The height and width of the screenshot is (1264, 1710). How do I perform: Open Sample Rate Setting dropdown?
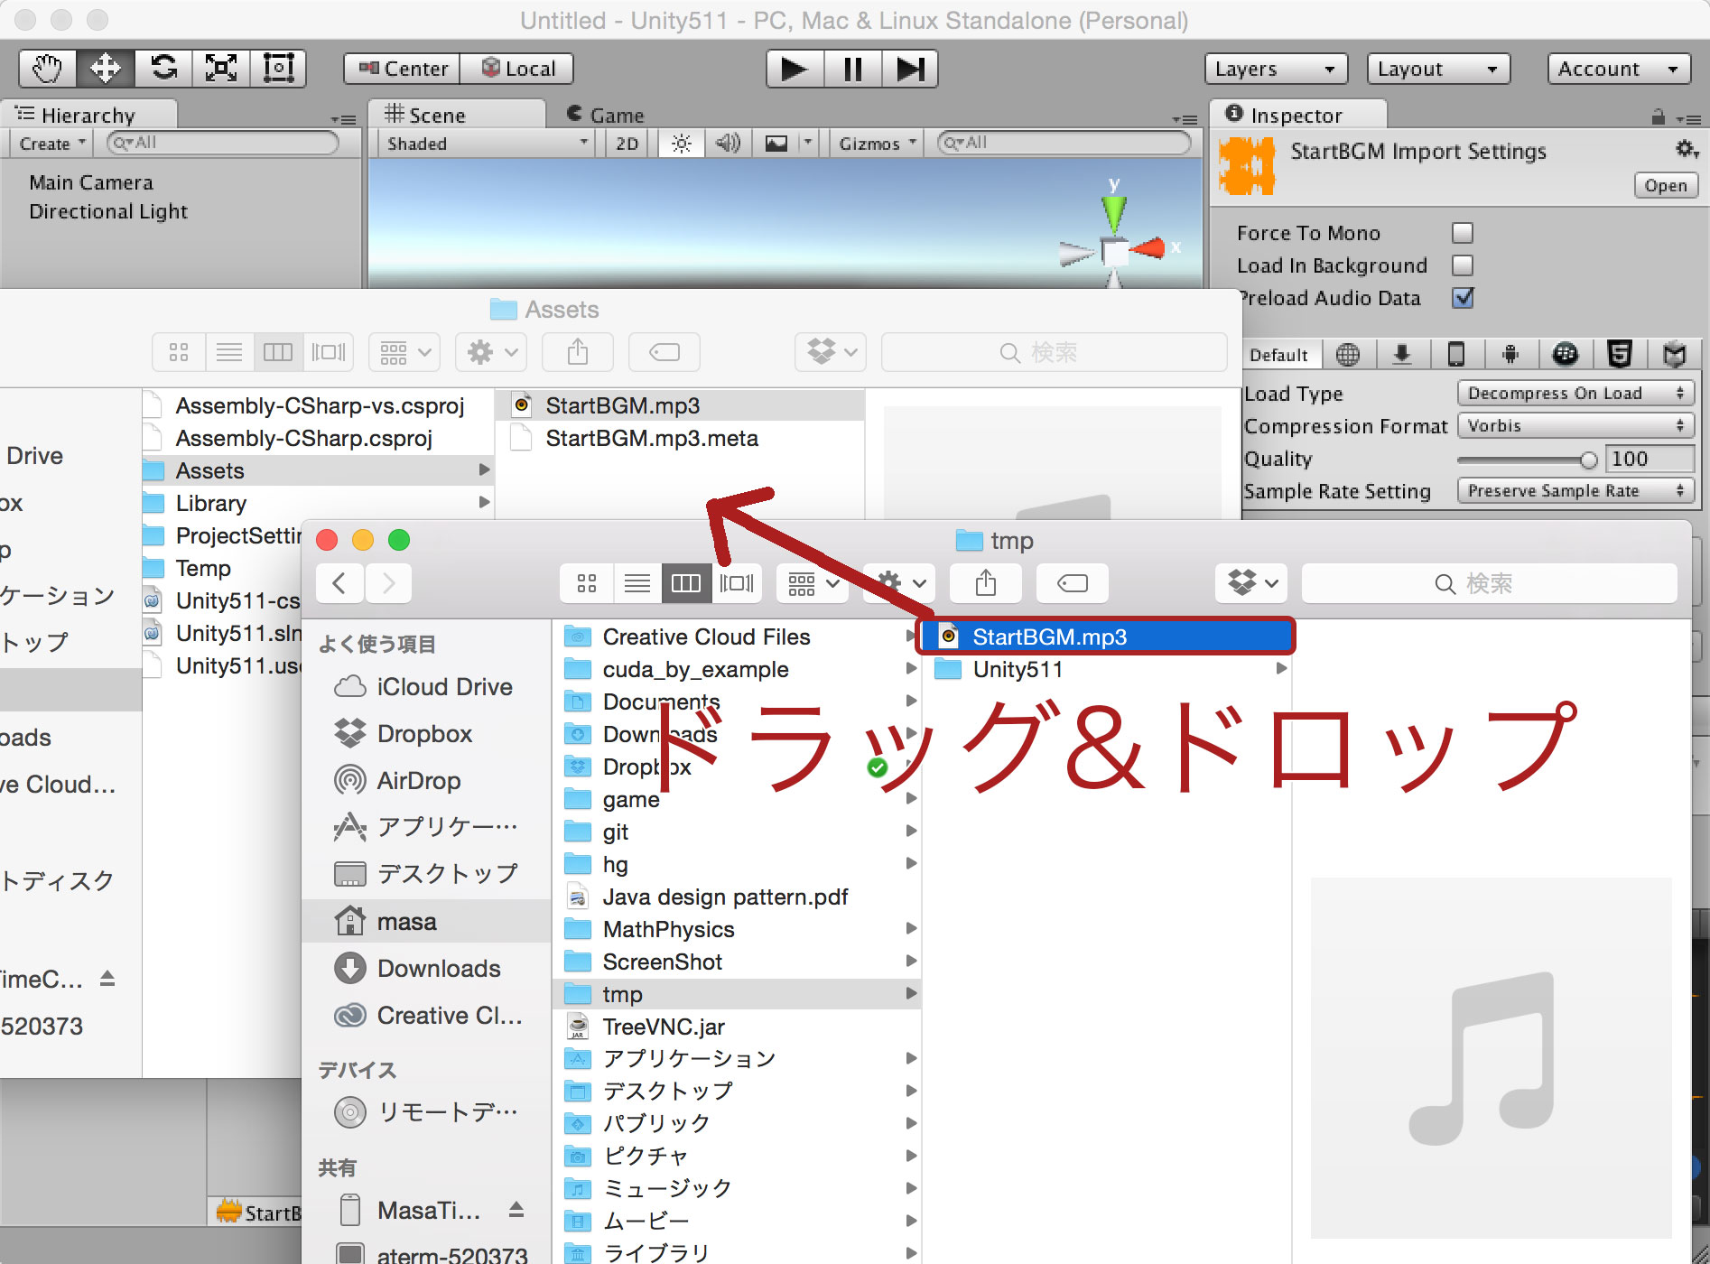tap(1575, 491)
